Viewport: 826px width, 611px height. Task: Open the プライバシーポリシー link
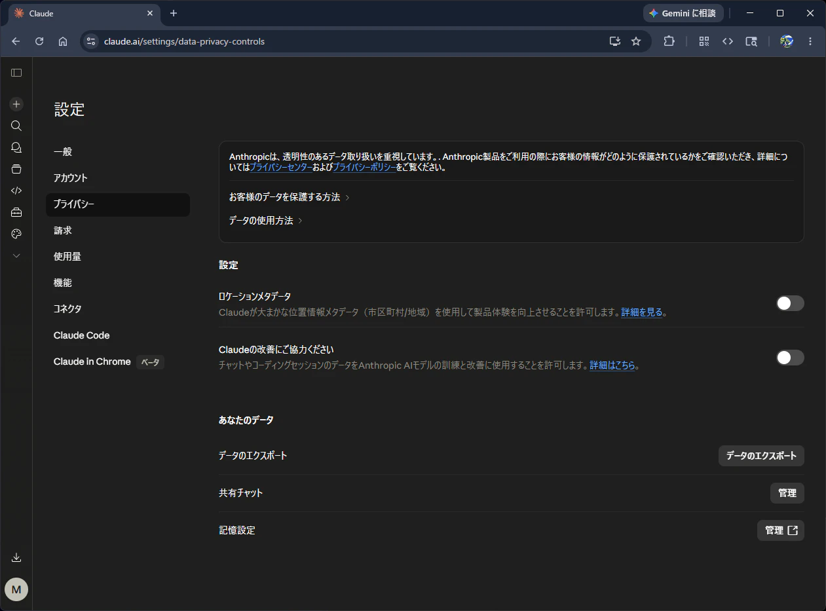pos(364,167)
